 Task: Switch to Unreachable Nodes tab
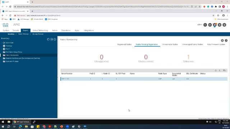(x=170, y=44)
